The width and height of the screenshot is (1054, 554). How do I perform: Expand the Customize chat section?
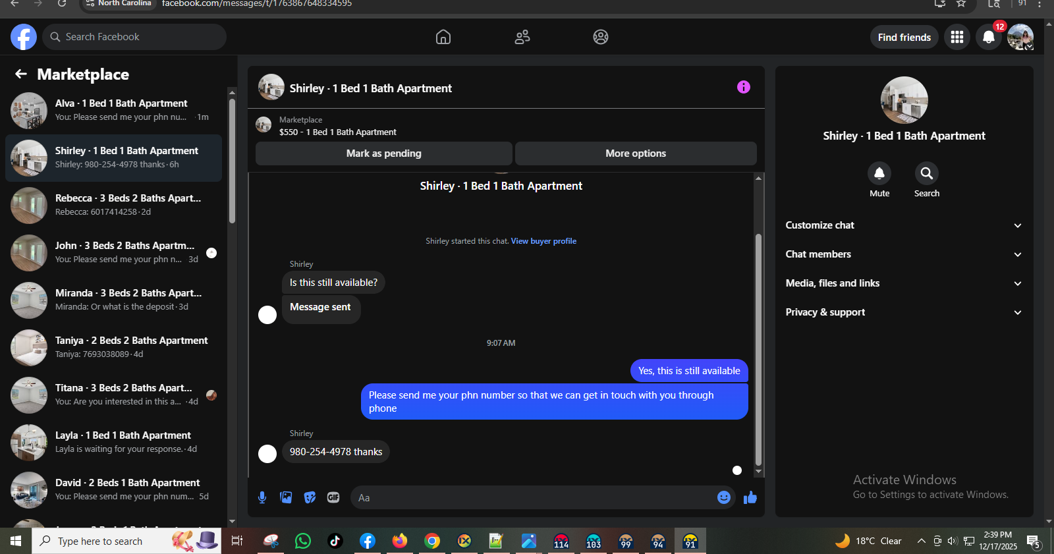pos(904,225)
